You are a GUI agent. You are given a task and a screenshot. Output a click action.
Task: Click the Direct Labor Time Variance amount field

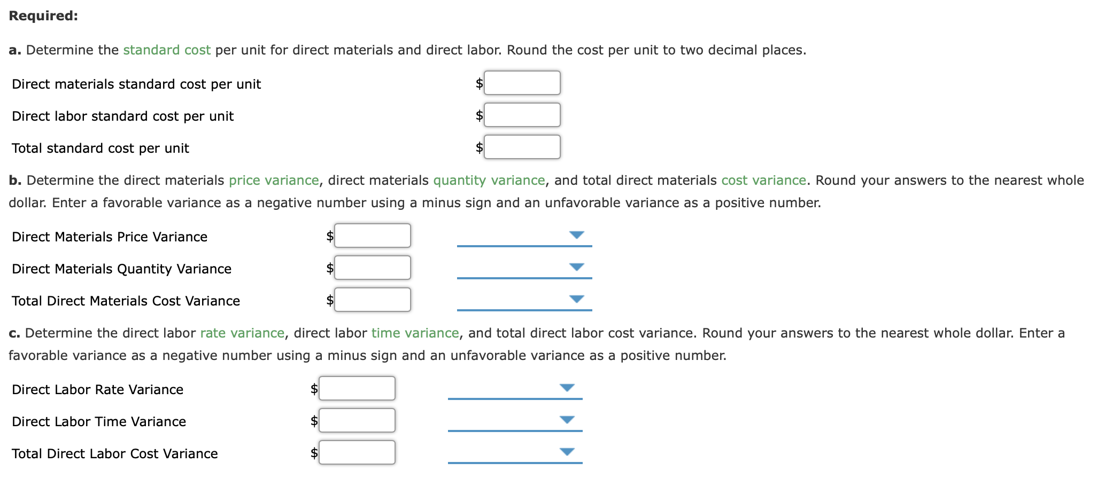357,420
